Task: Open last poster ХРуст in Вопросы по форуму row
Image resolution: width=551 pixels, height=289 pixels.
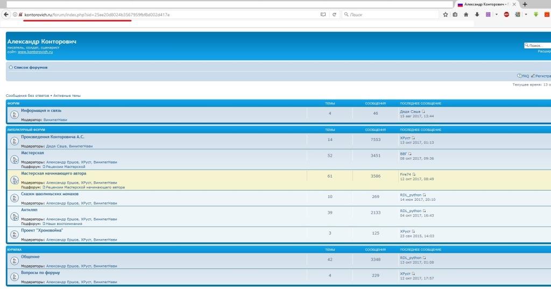Action: (405, 273)
